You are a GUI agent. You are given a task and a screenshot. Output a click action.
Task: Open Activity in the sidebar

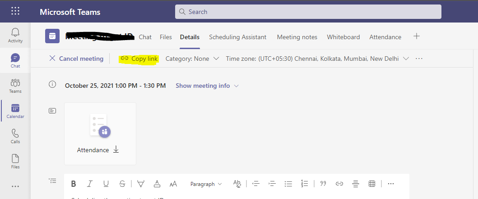click(15, 35)
